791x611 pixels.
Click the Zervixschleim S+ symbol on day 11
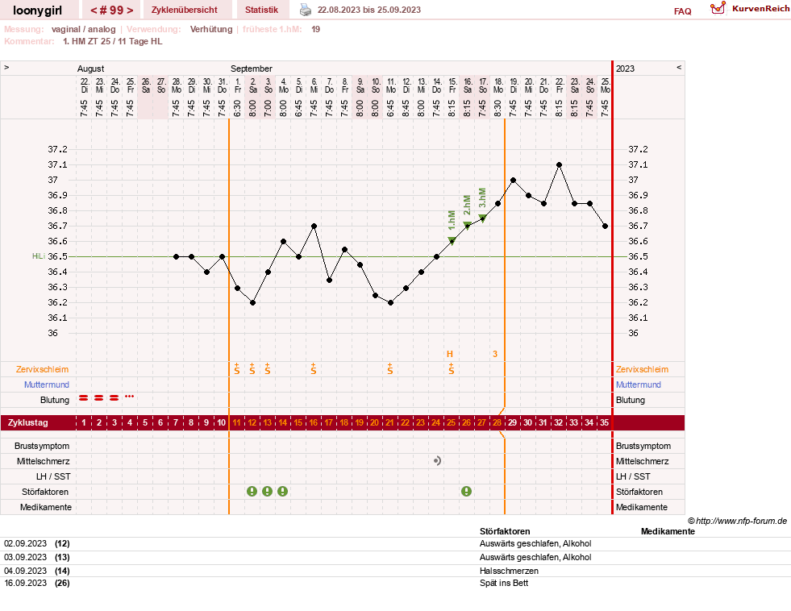click(236, 369)
